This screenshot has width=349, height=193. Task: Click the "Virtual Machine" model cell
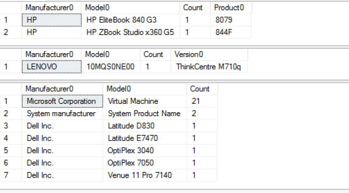point(133,101)
